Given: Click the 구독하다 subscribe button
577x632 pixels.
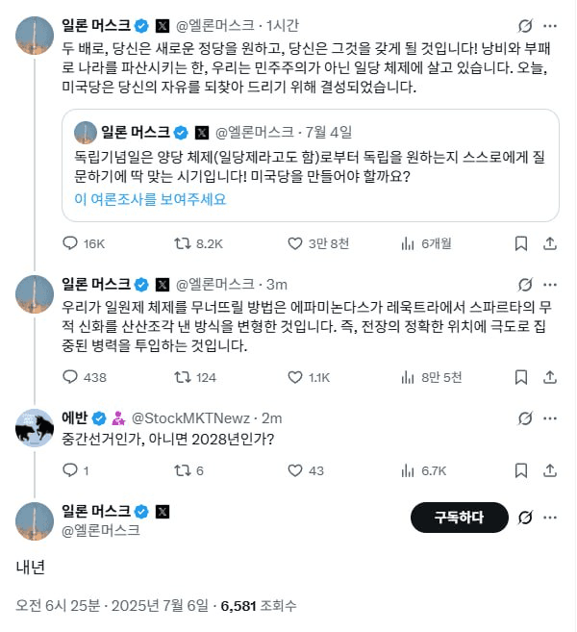Looking at the screenshot, I should [459, 518].
